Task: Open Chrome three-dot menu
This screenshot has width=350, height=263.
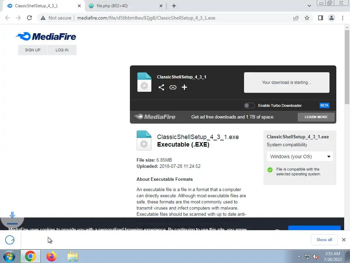Action: [x=342, y=18]
